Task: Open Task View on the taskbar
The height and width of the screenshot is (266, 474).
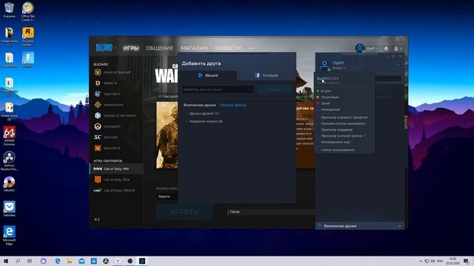Action: [30, 261]
